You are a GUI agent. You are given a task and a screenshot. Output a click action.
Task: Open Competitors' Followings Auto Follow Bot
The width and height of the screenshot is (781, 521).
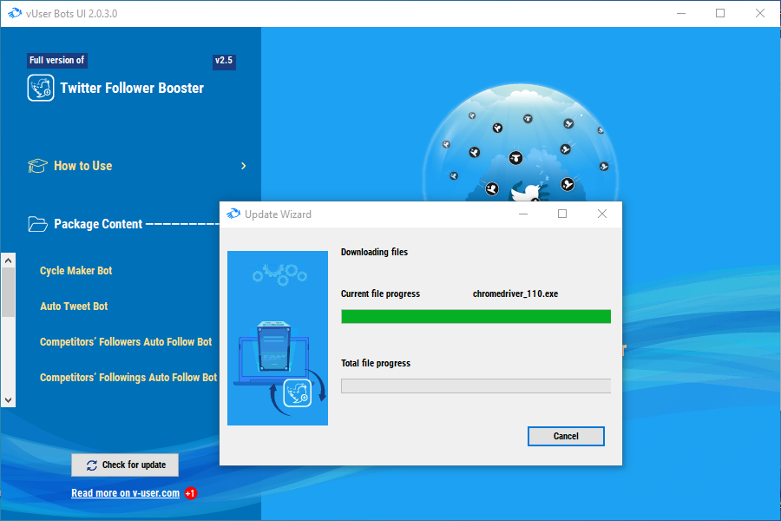[x=128, y=378]
